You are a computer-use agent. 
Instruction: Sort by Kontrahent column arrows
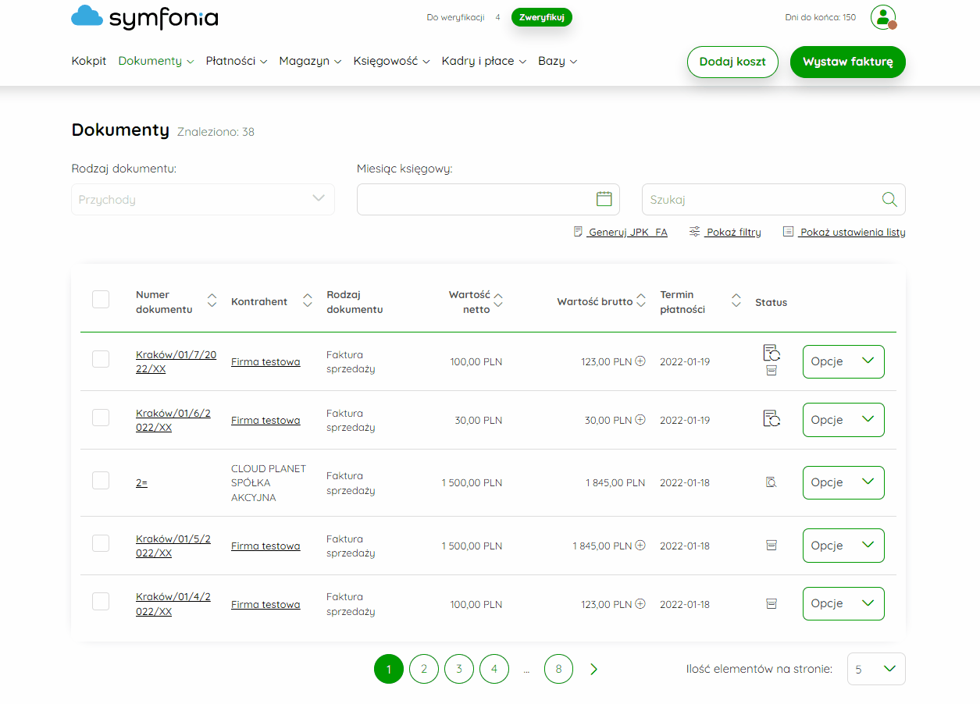[x=308, y=301]
